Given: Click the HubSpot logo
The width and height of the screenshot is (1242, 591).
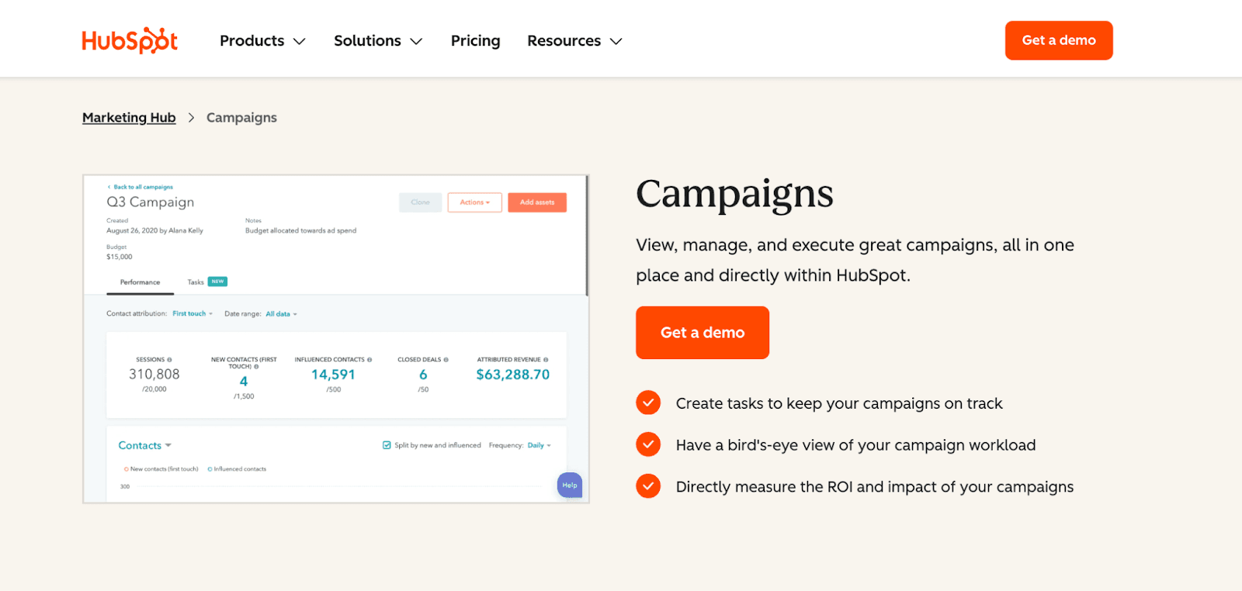Looking at the screenshot, I should [x=130, y=40].
